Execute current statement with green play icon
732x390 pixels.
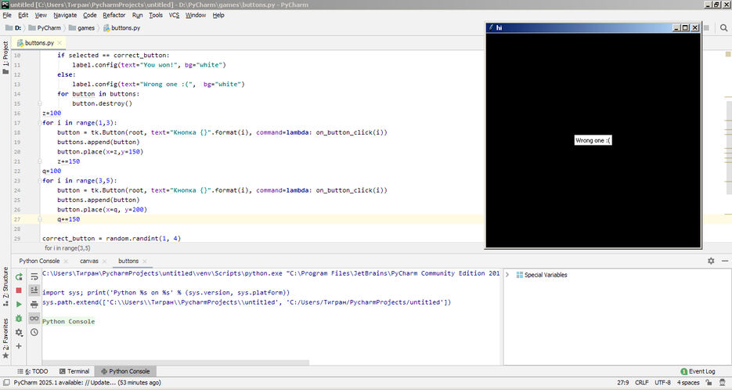click(x=19, y=305)
